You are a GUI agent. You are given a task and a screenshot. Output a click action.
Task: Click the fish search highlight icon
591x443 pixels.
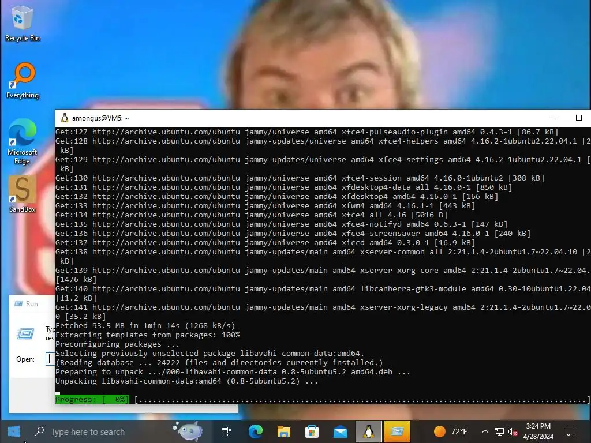pos(188,431)
